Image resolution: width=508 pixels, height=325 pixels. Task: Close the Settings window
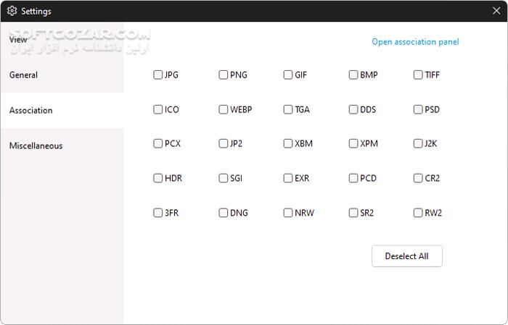click(x=496, y=11)
